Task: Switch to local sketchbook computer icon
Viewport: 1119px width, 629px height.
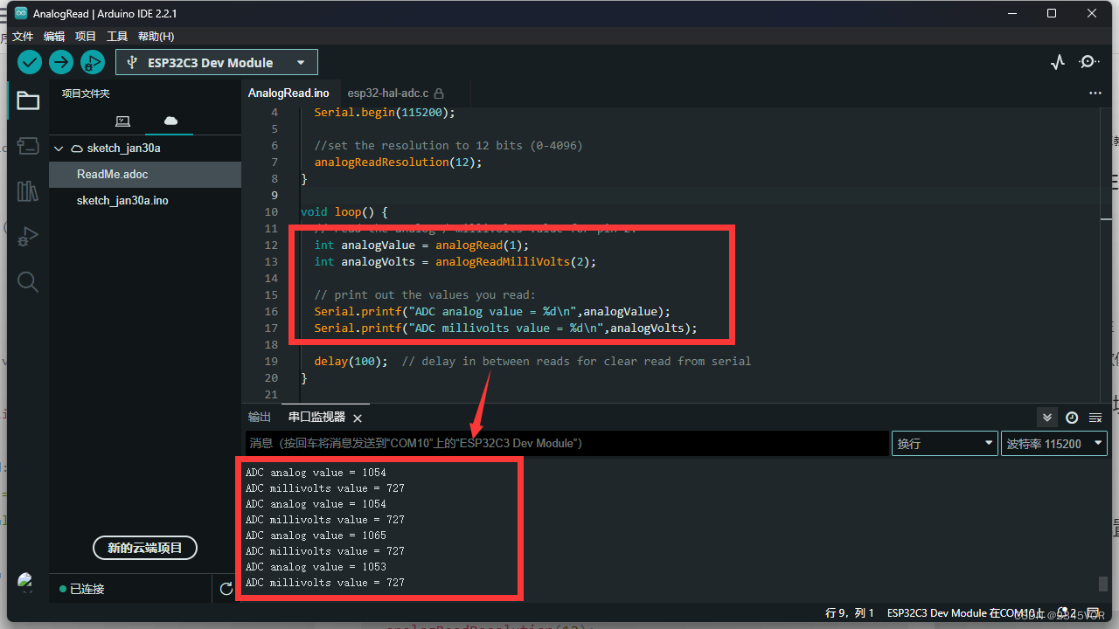Action: (122, 121)
